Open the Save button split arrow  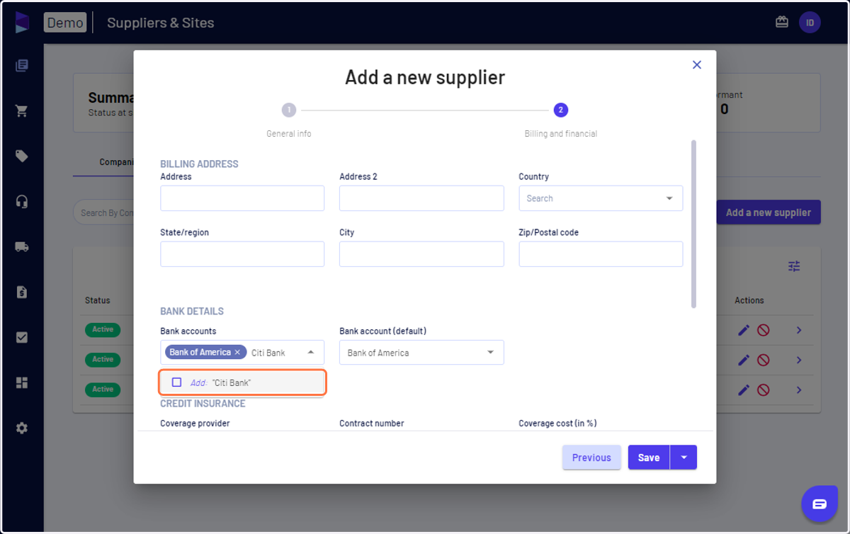684,458
